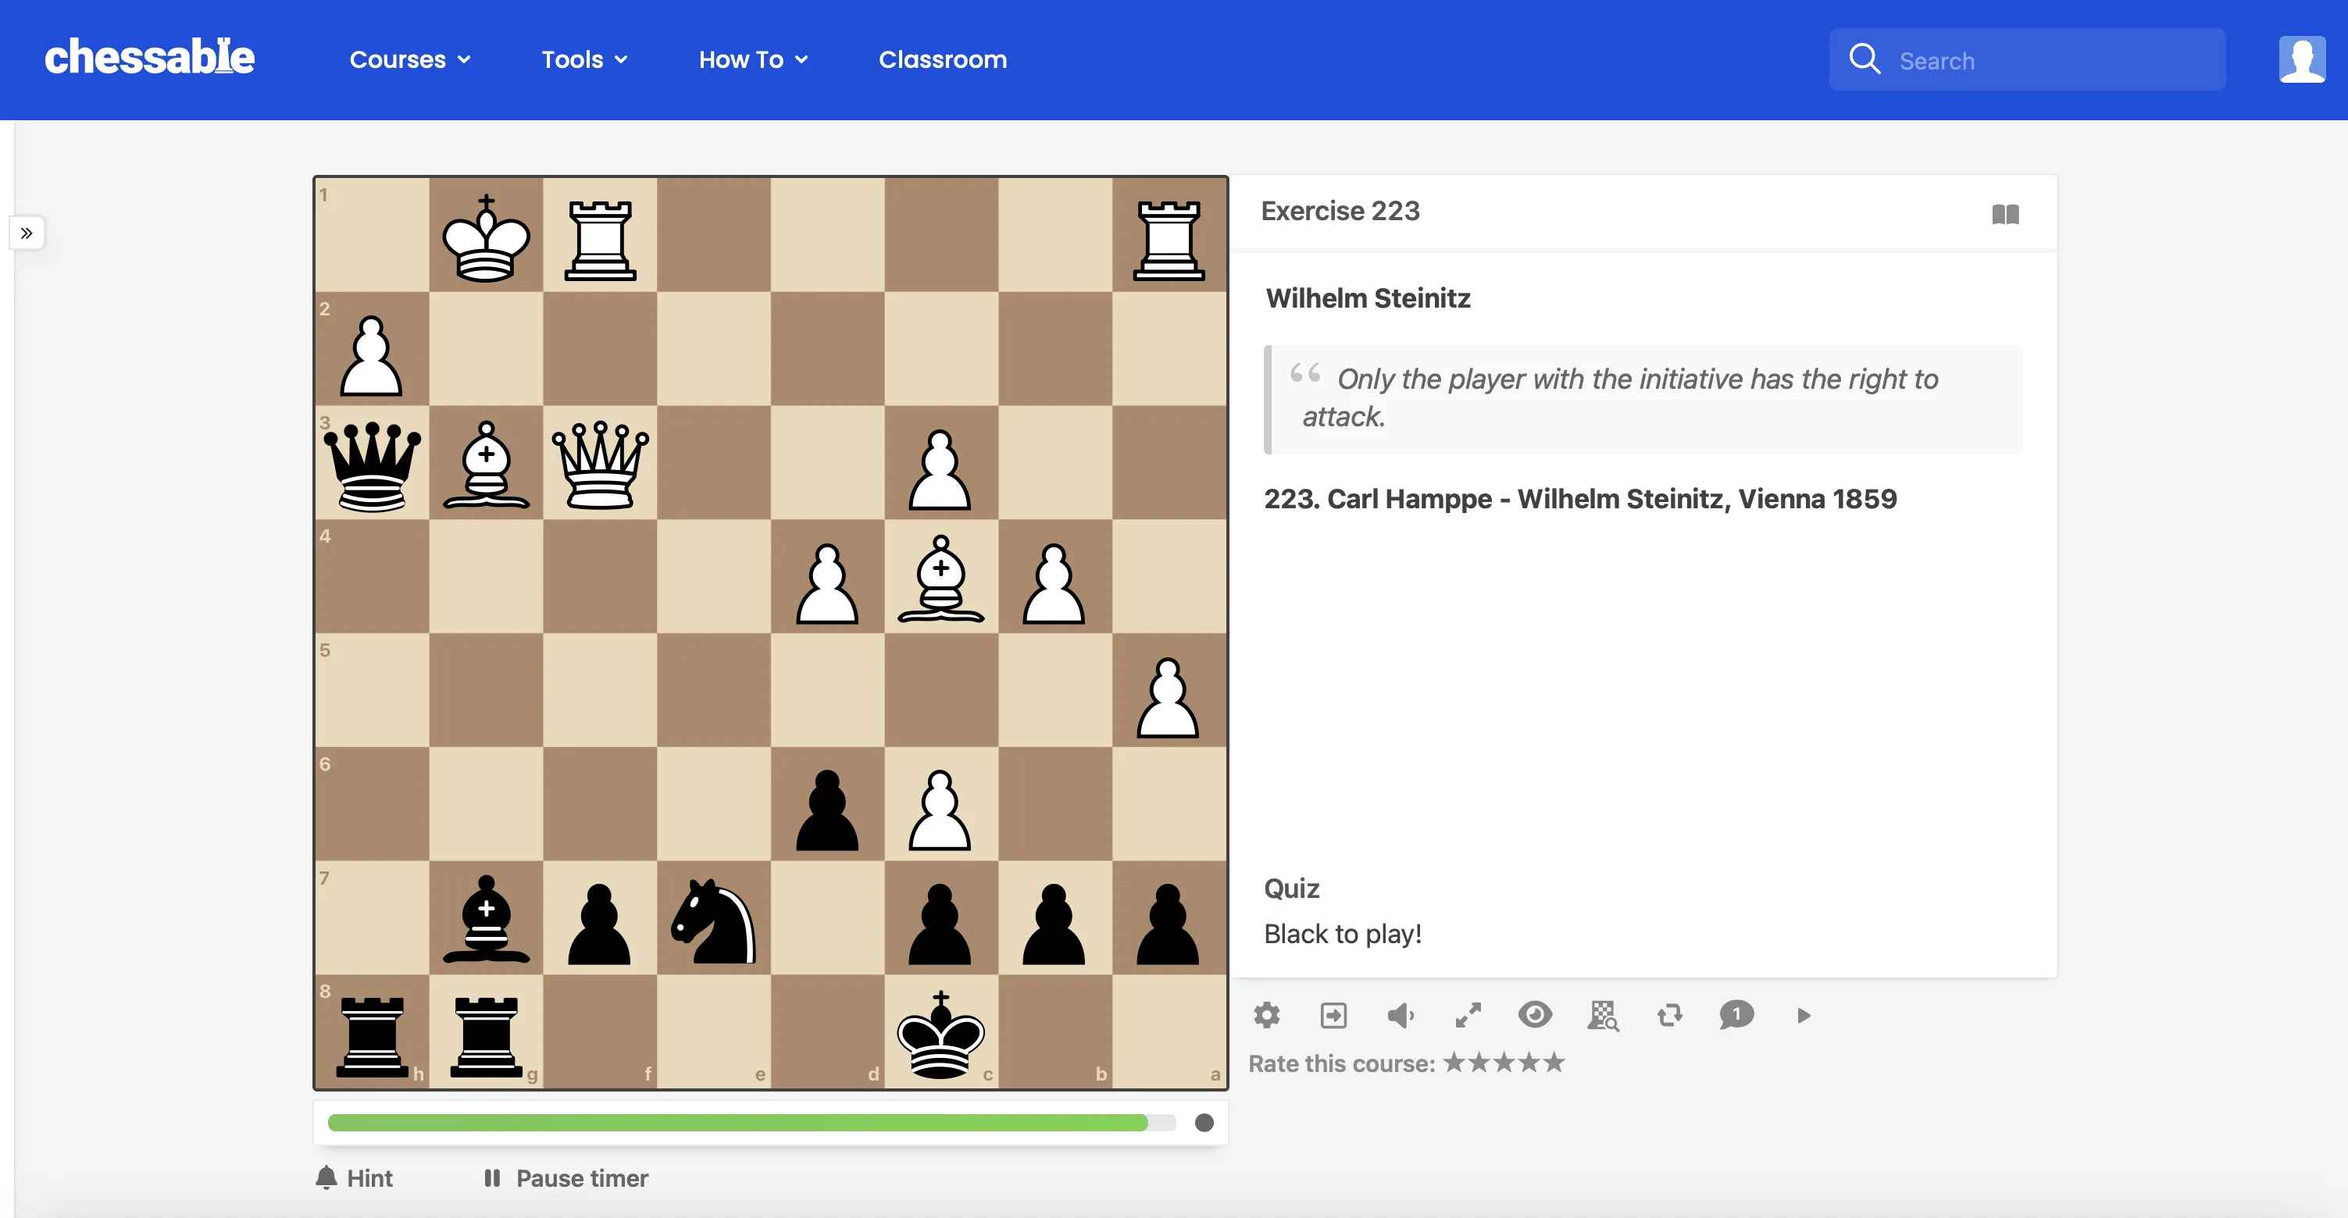Toggle the eye visibility icon
The height and width of the screenshot is (1218, 2348).
coord(1535,1015)
